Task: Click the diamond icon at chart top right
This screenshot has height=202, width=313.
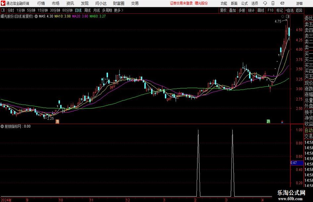Action: point(283,16)
